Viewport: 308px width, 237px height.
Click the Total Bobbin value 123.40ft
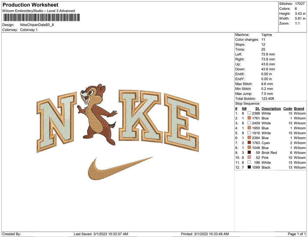268,99
